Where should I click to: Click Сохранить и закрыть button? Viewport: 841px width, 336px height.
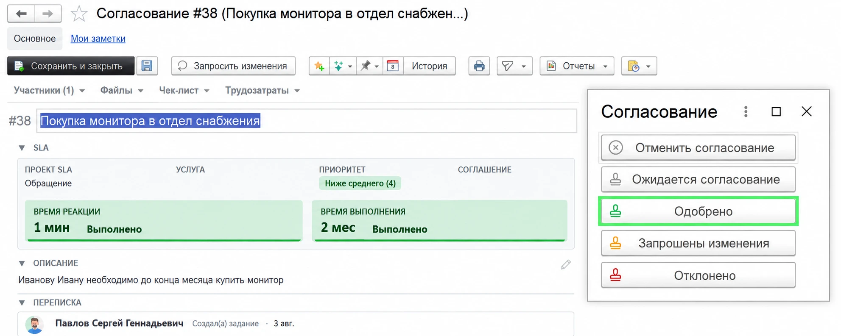71,66
